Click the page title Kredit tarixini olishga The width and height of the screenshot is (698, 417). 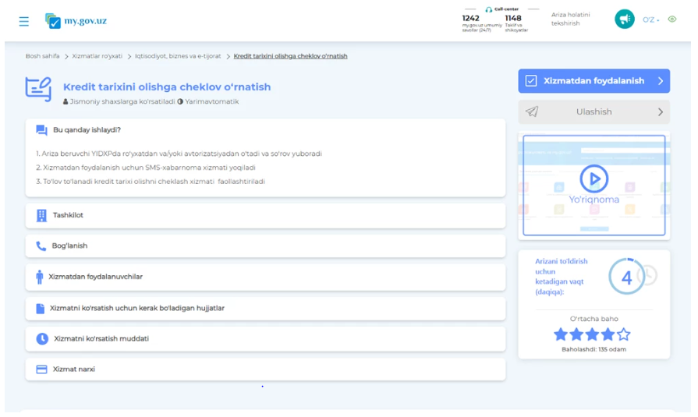pos(166,87)
